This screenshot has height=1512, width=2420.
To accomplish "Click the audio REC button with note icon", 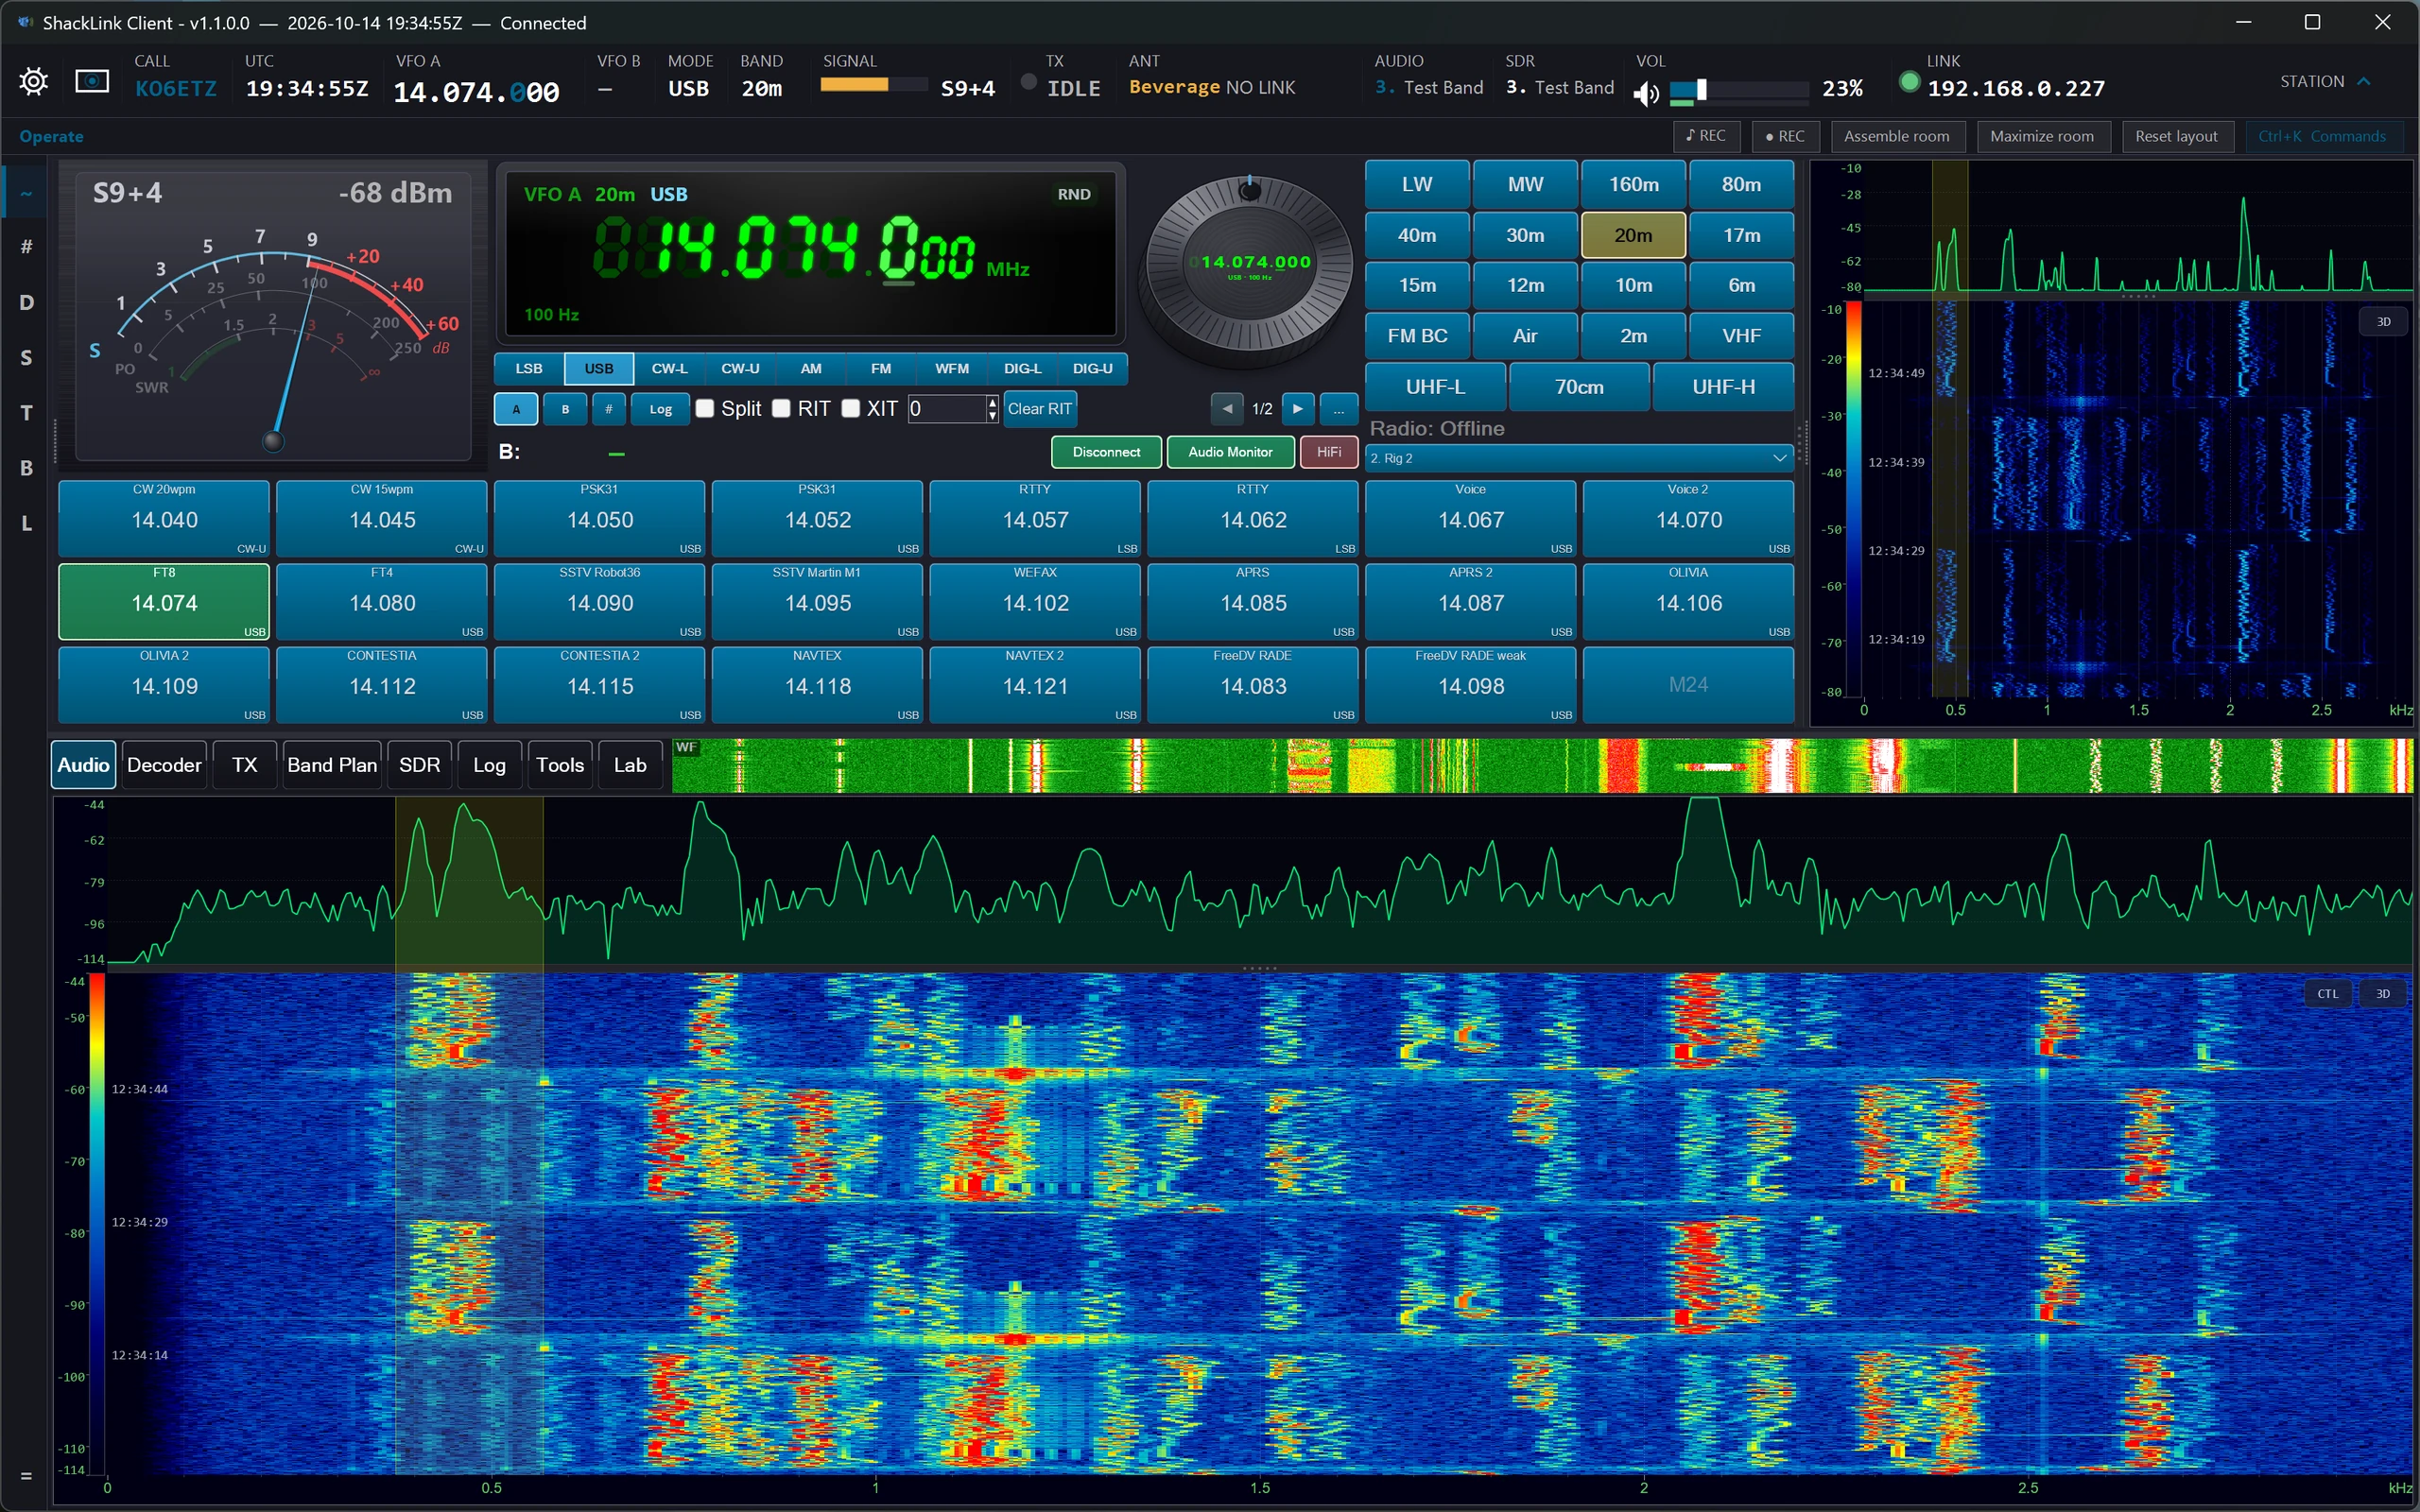I will [1706, 136].
